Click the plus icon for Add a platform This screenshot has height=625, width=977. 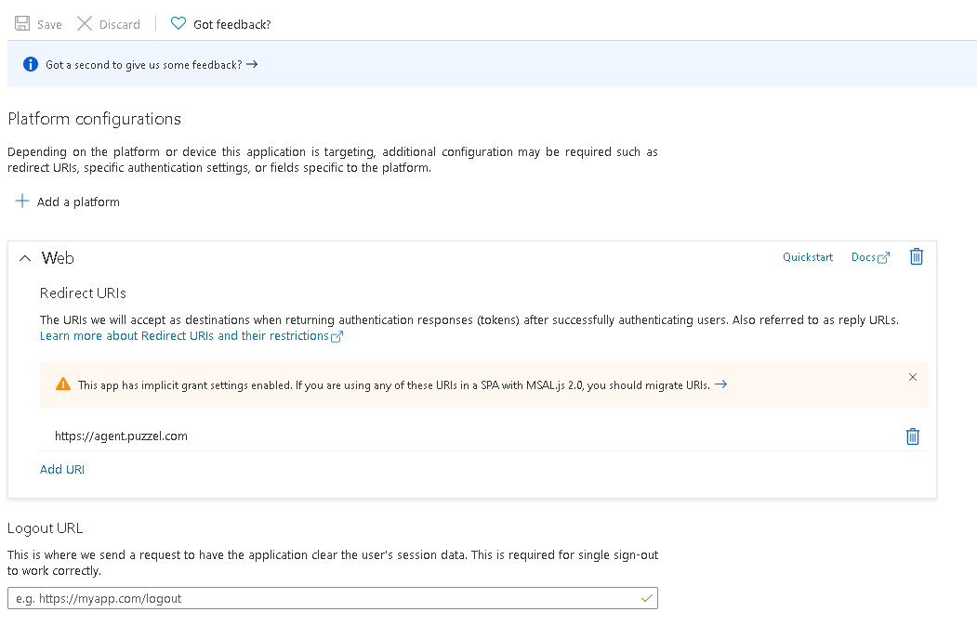pyautogui.click(x=22, y=202)
